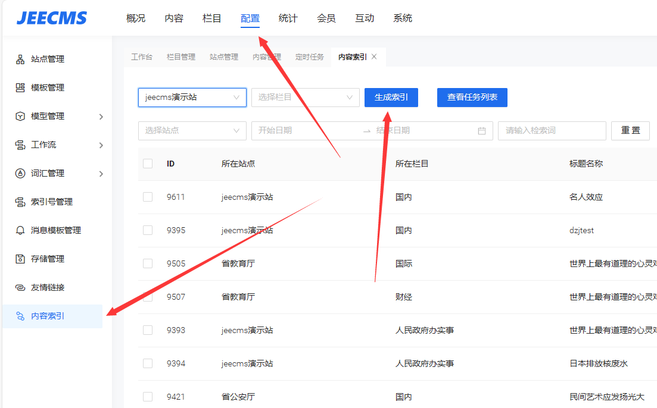Viewport: 657px width, 408px height.
Task: Click the 存储管理 save icon
Action: click(x=20, y=259)
